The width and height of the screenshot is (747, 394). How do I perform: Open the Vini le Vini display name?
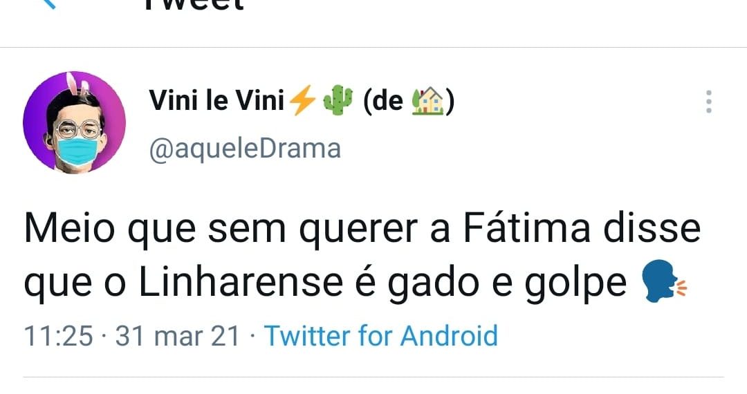[x=216, y=100]
